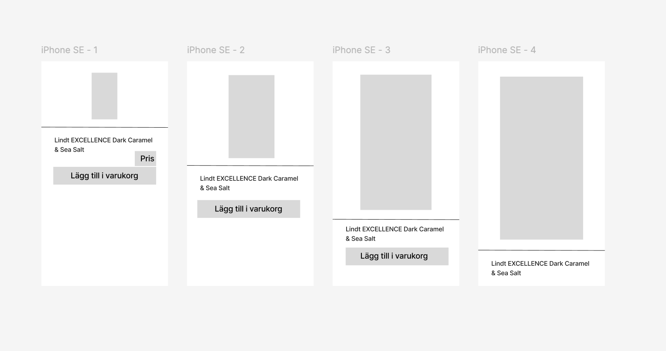Click Lägg till i varukorg in frame 1

pos(105,176)
